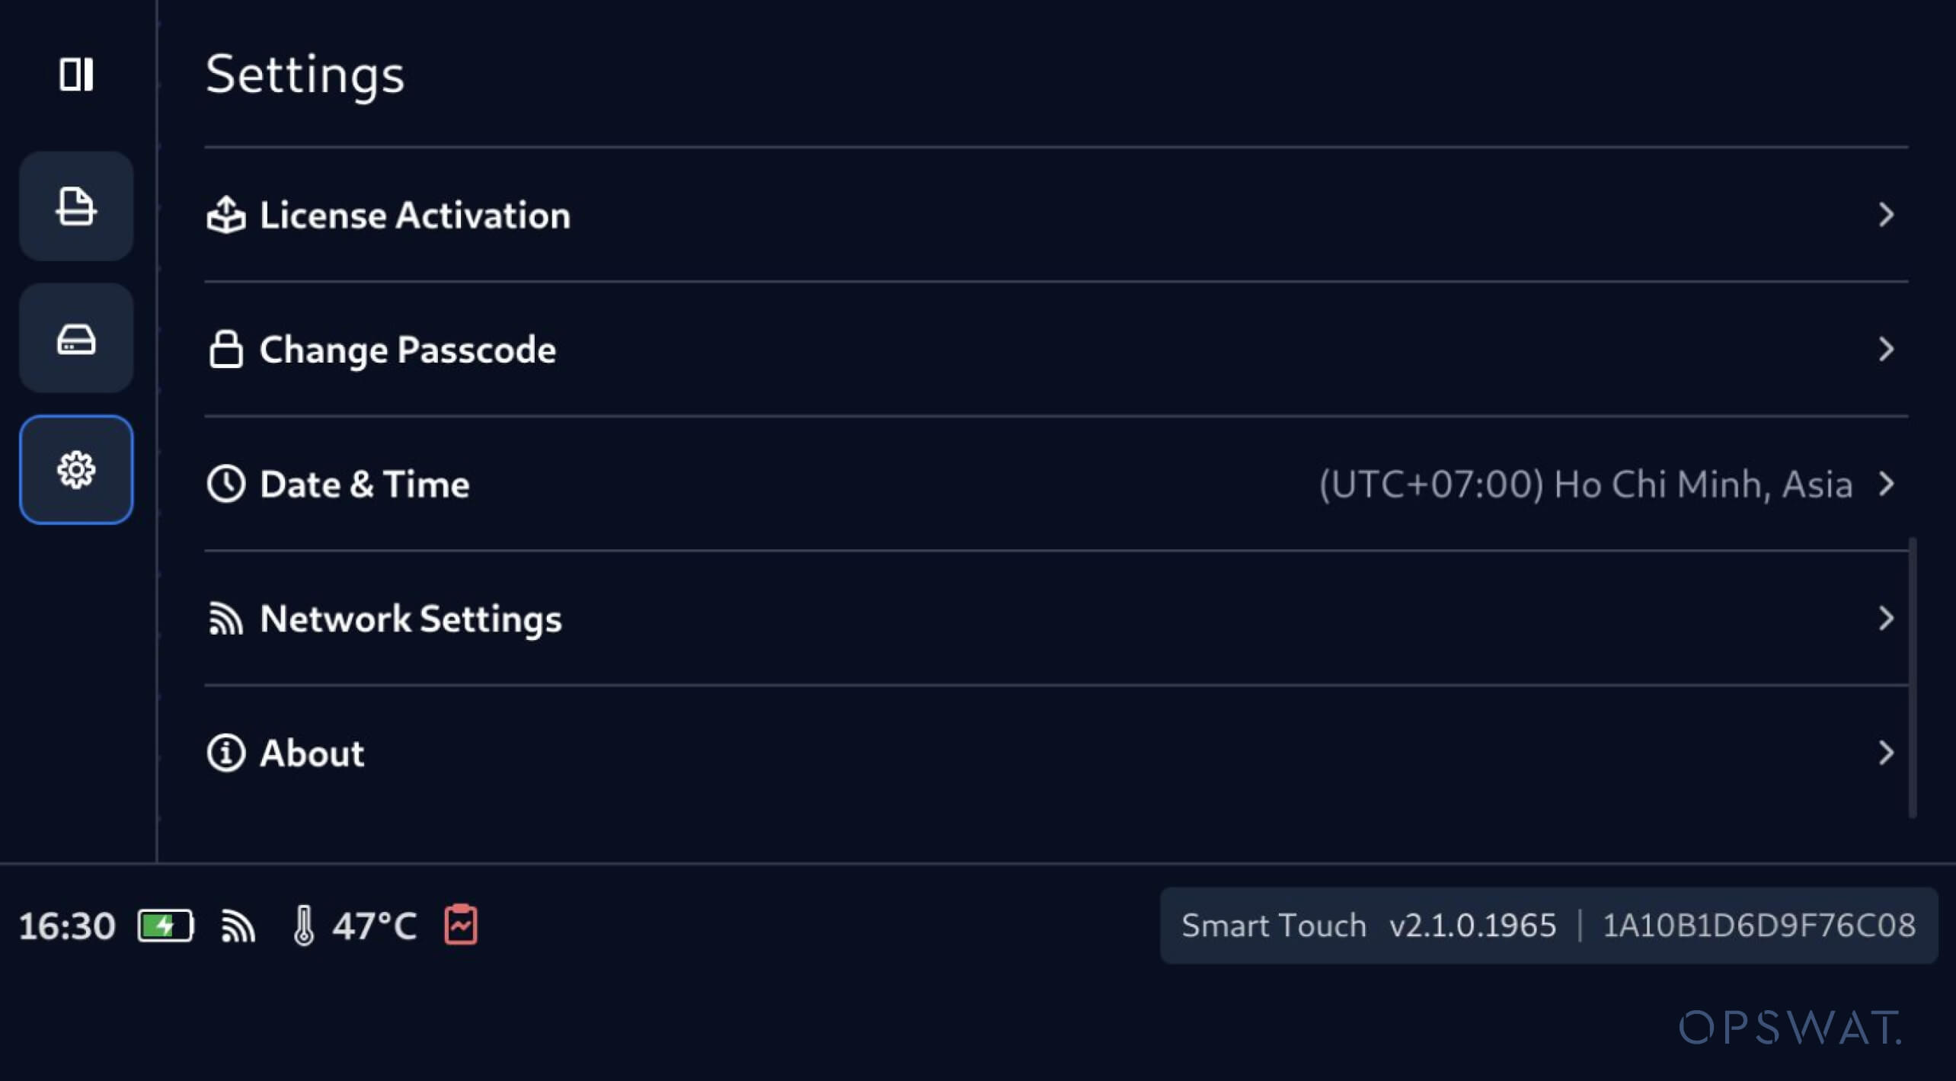Click the info icon next to About
Image resolution: width=1956 pixels, height=1081 pixels.
point(226,753)
